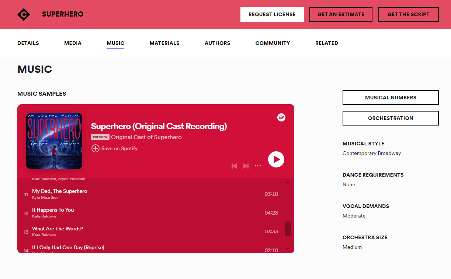Click the Moderate vocal demands value

[354, 216]
